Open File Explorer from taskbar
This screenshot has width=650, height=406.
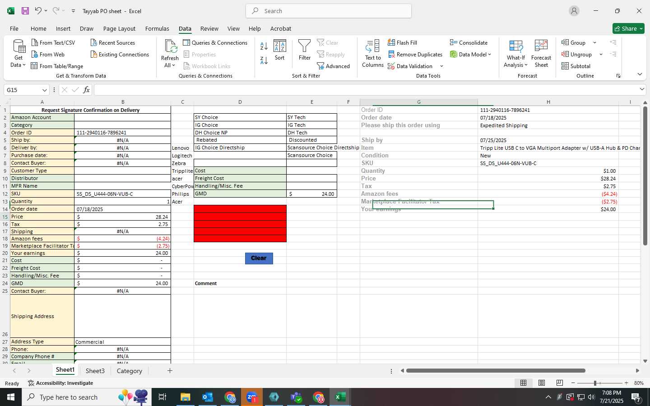[186, 397]
